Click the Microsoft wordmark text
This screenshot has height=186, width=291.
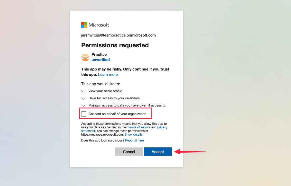(x=99, y=25)
